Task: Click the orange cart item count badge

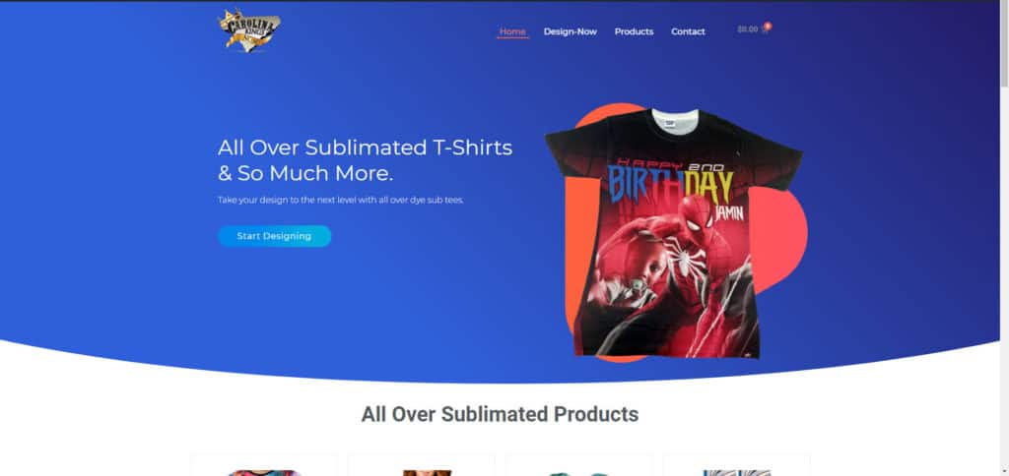Action: pos(768,26)
